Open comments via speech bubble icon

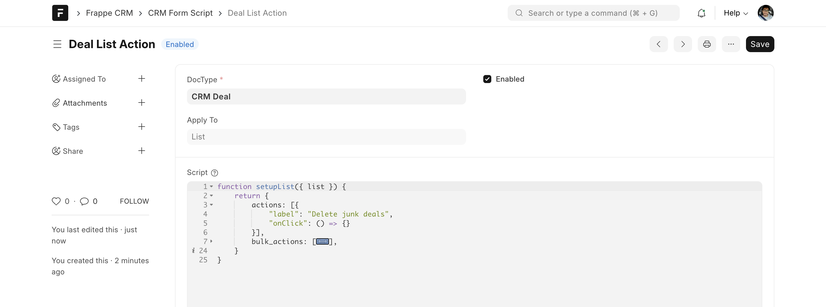[84, 201]
